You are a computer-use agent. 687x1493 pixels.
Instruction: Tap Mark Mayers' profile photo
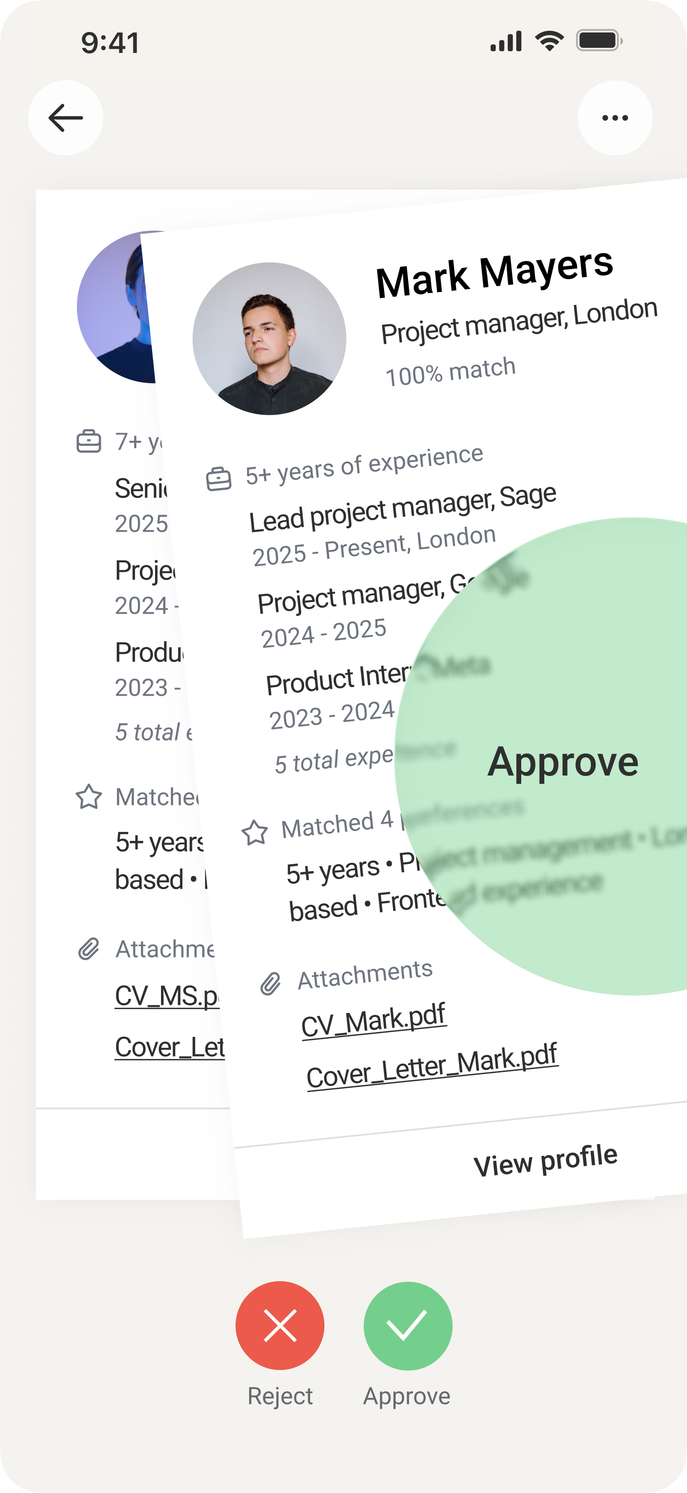270,339
